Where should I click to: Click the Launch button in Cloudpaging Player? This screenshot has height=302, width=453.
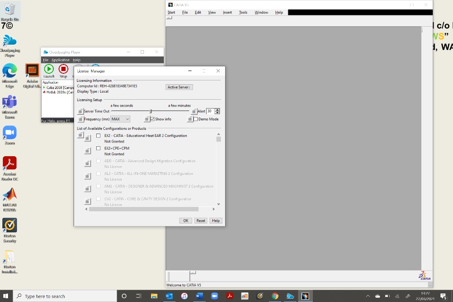pos(49,71)
